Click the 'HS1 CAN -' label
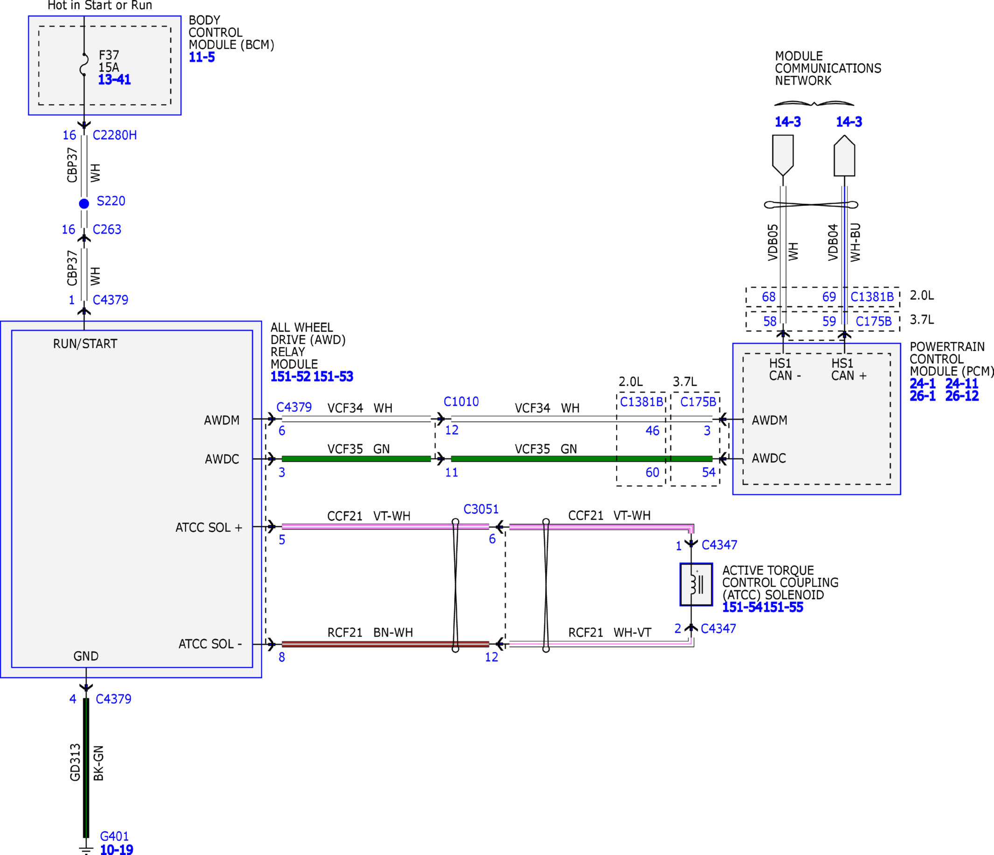The height and width of the screenshot is (855, 994). 785,370
